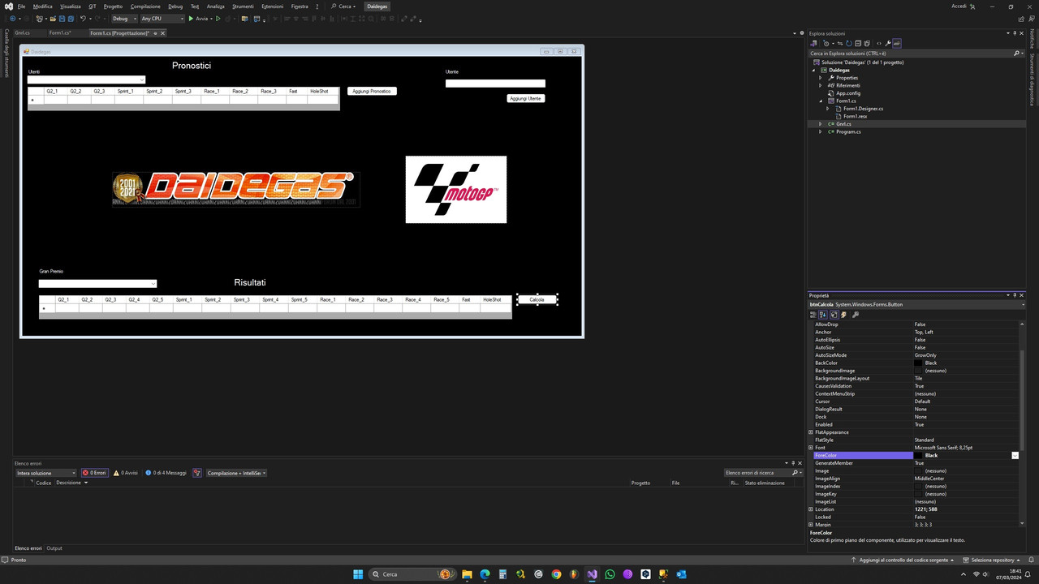The image size is (1039, 584).
Task: Click Collapse All icon in Esplora soluzioni toolbar
Action: [858, 44]
